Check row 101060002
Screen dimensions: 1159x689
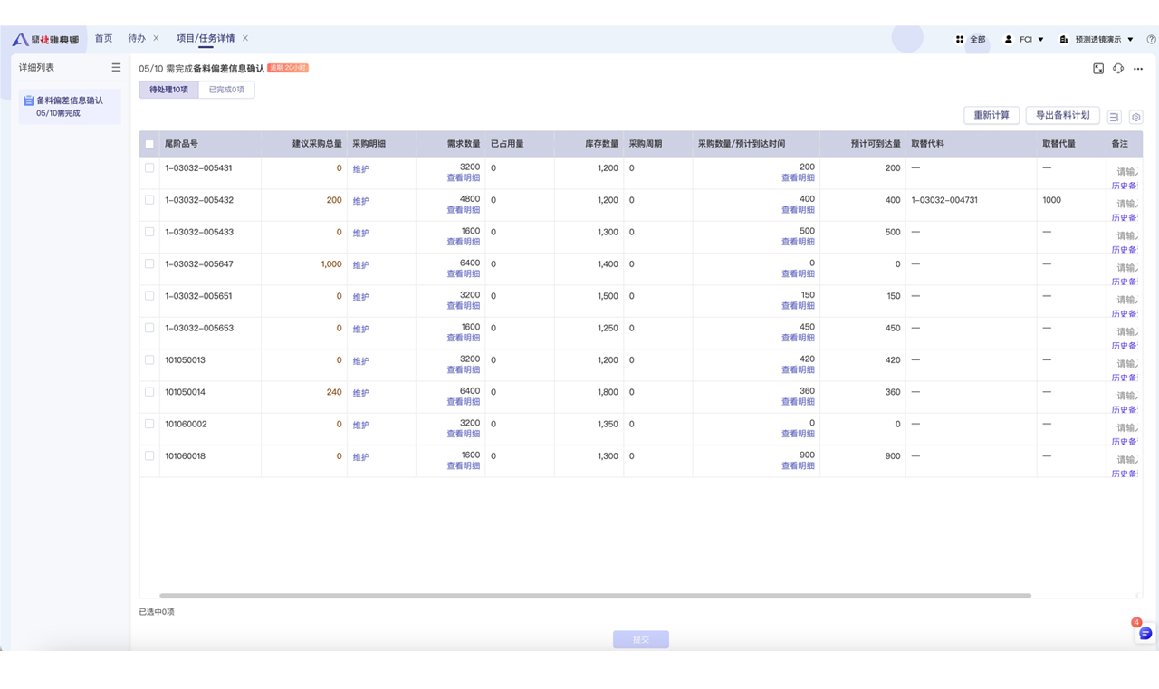[149, 424]
